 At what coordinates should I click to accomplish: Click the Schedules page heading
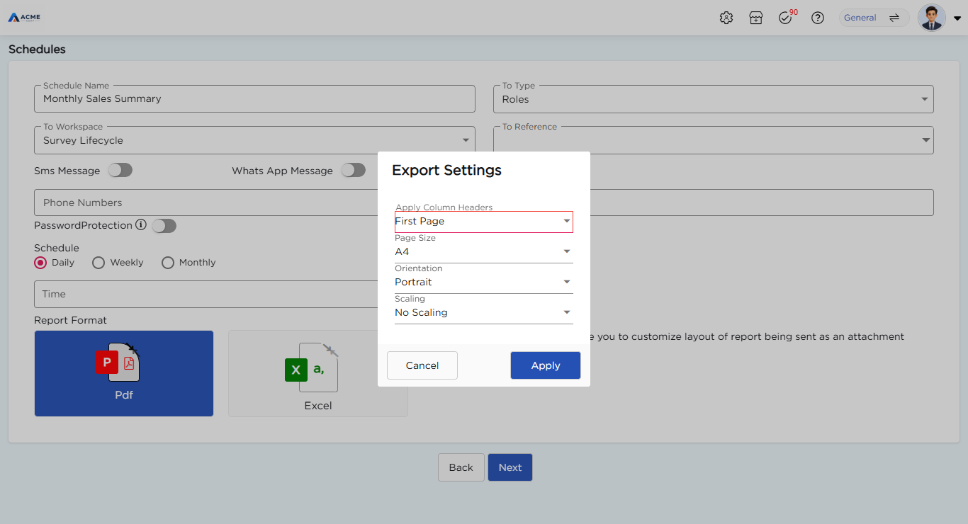click(x=37, y=50)
